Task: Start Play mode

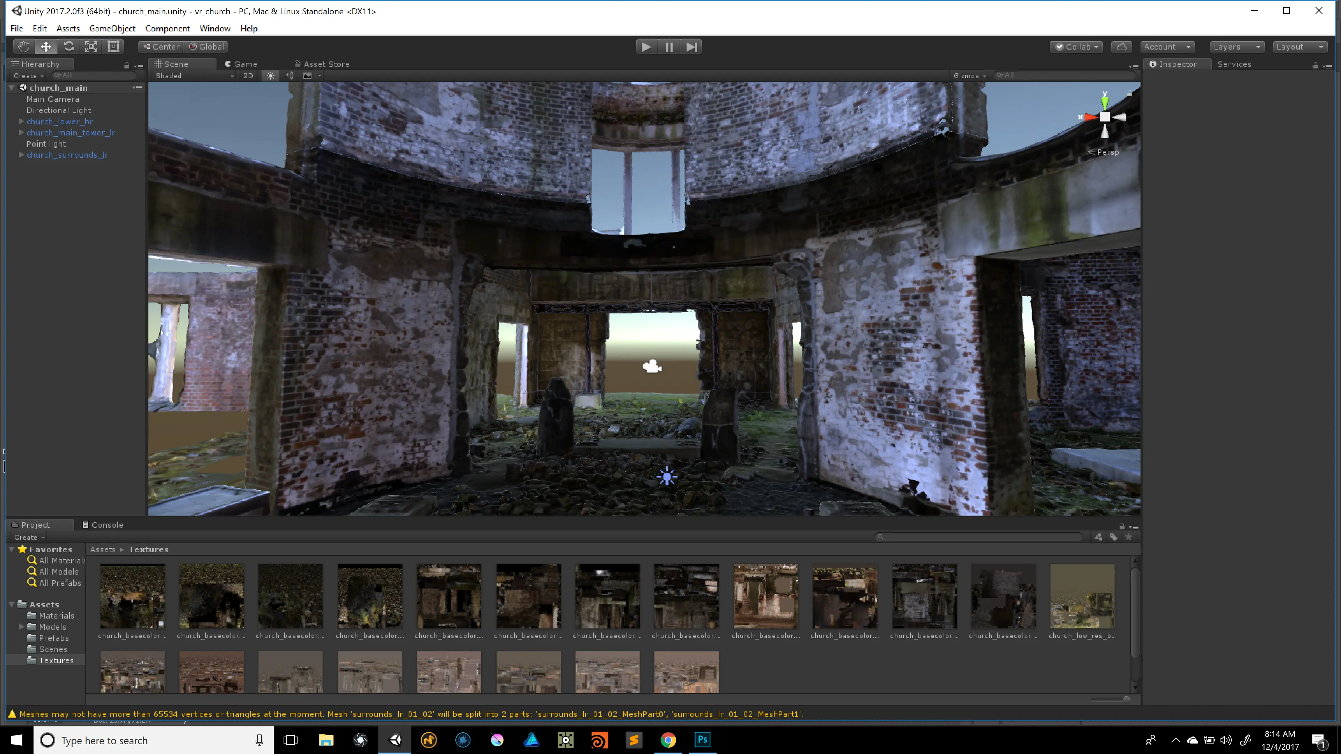Action: (x=646, y=47)
